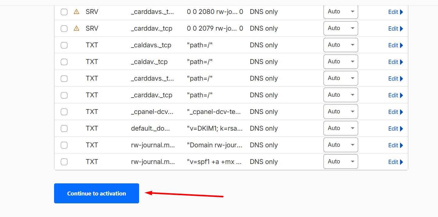Screen dimensions: 438x217
Task: Click the rw-journal.m... name in the SPF row
Action: tap(153, 162)
